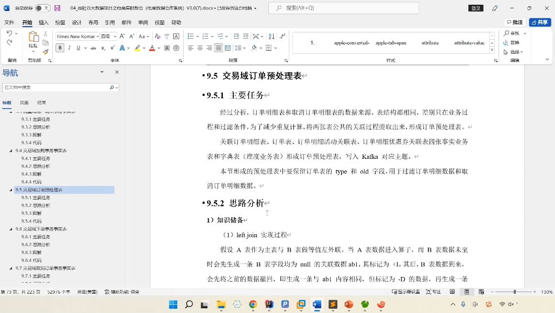Open Windows Start menu

point(173,305)
